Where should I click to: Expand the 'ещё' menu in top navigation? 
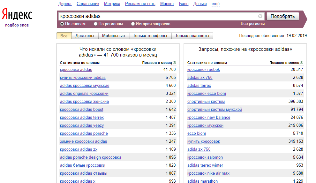215,4
